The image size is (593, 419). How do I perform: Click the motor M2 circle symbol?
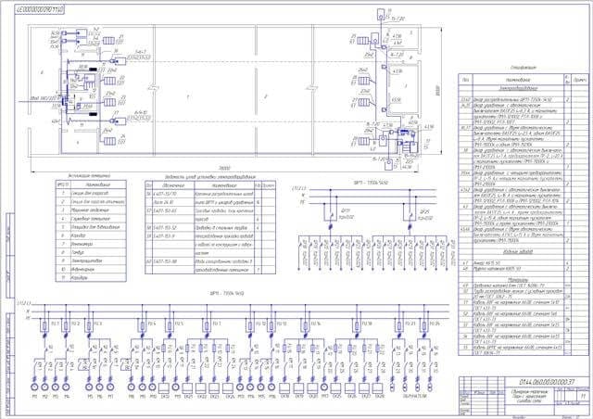(x=44, y=387)
